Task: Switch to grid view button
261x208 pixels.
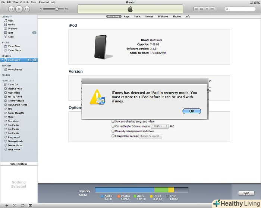Action: 207,9
